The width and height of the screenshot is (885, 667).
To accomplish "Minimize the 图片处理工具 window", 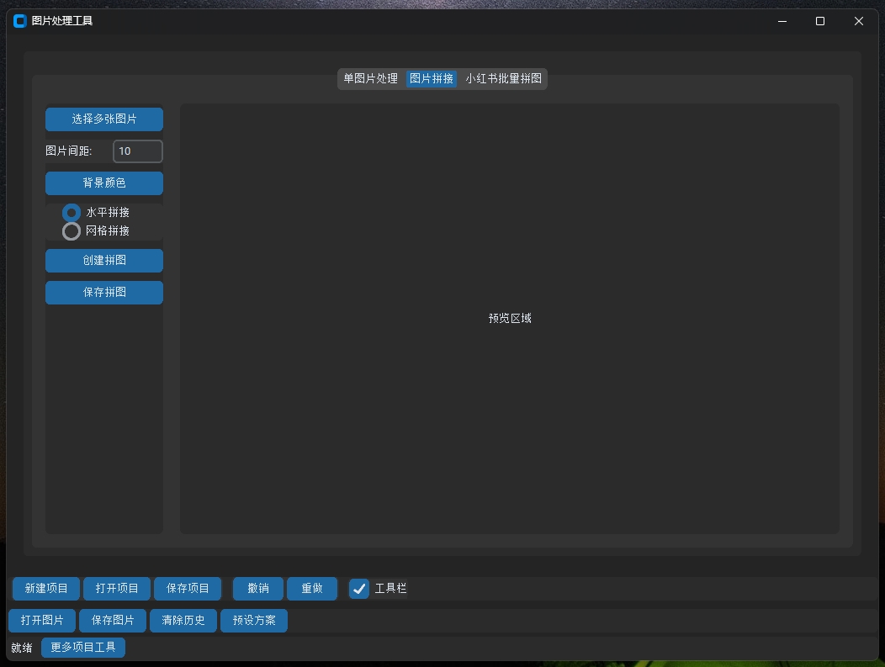I will coord(782,21).
